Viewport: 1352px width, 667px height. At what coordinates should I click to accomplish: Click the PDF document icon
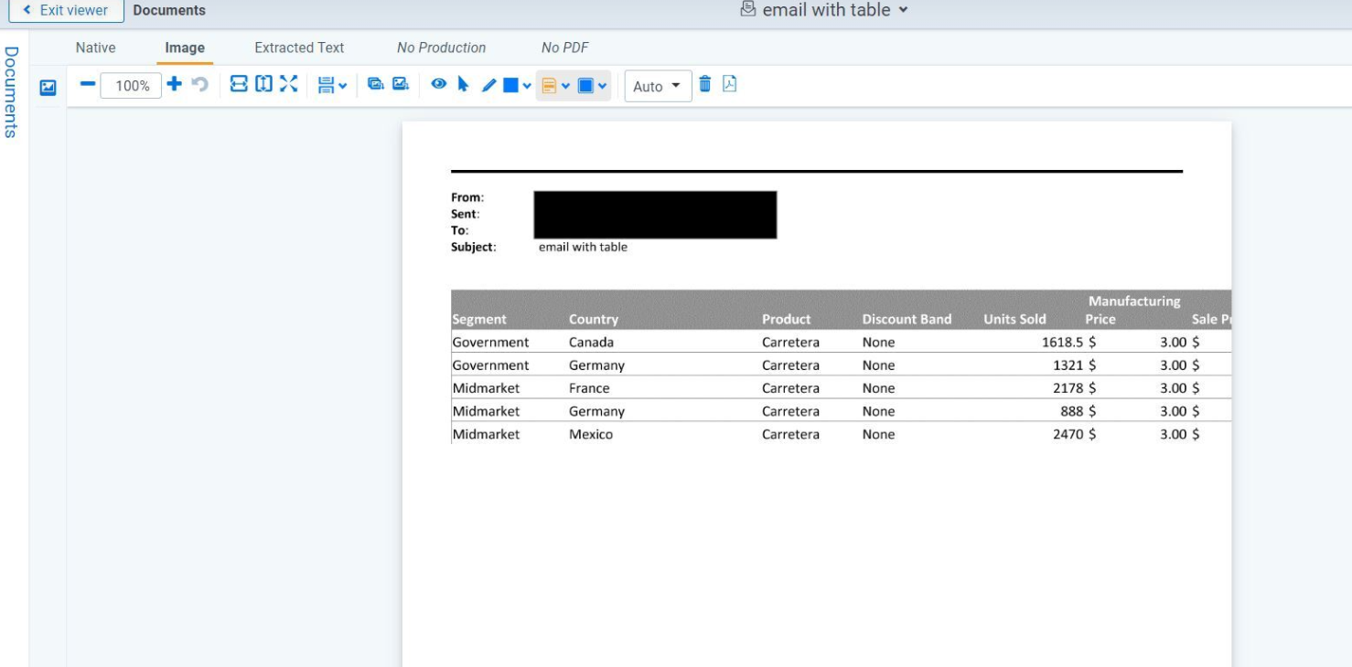[x=729, y=84]
